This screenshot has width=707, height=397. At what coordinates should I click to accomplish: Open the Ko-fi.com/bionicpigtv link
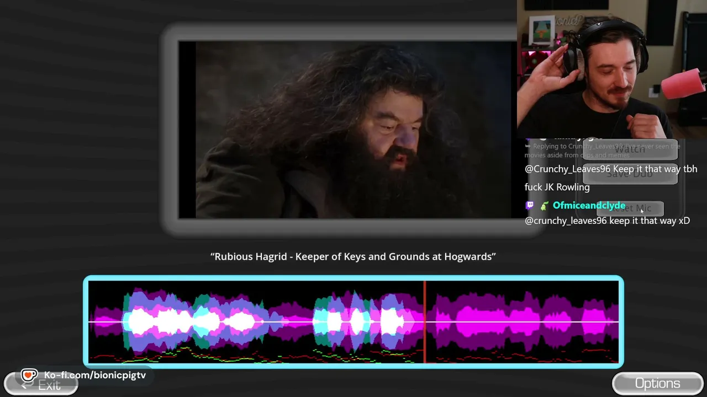(95, 375)
